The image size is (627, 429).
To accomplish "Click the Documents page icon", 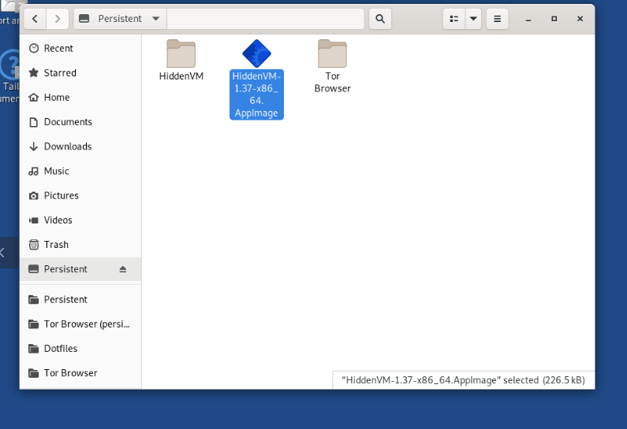I will click(34, 122).
